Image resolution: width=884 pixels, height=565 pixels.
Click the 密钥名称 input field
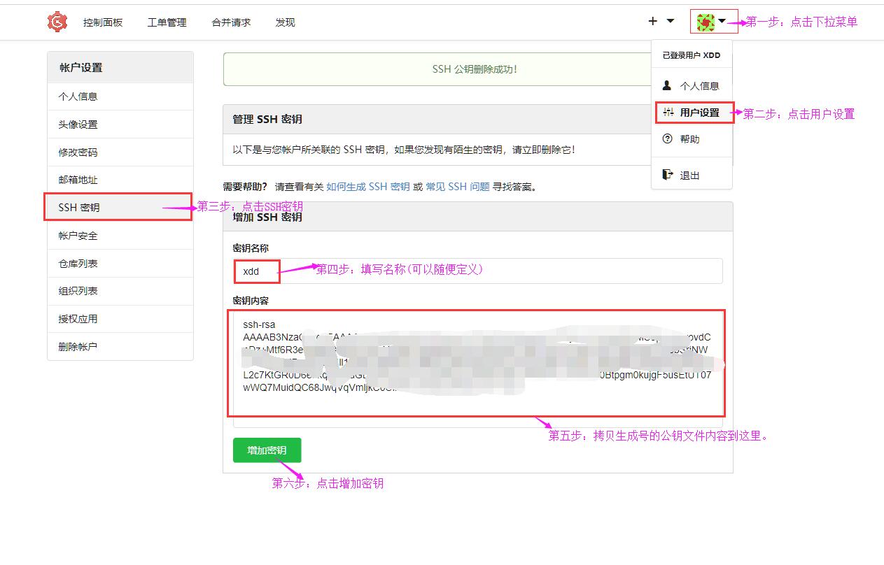477,271
